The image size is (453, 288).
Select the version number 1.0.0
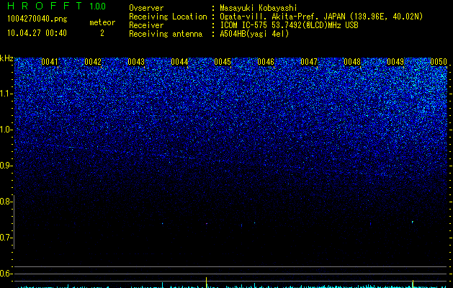click(98, 6)
